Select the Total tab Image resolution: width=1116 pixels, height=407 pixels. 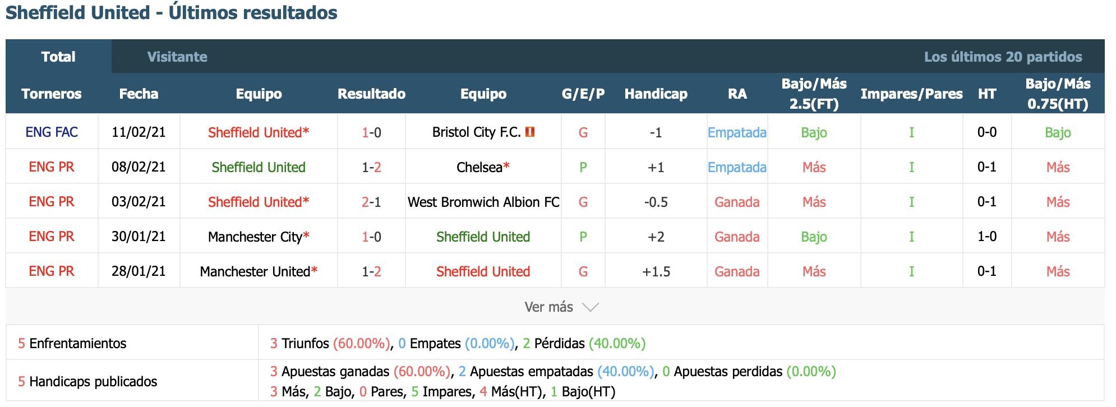click(58, 57)
